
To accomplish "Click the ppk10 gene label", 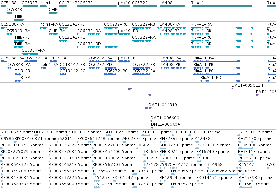I will click(124, 3).
